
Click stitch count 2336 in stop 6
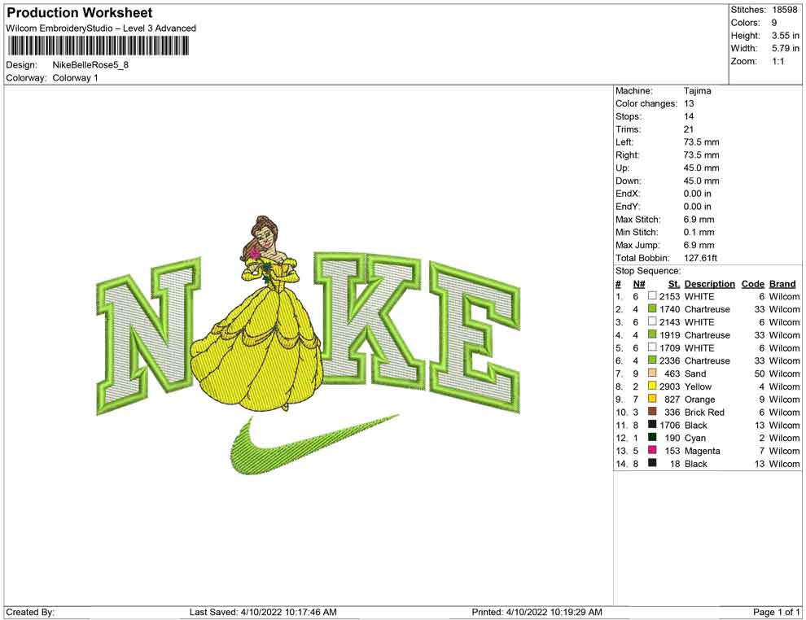tap(670, 360)
